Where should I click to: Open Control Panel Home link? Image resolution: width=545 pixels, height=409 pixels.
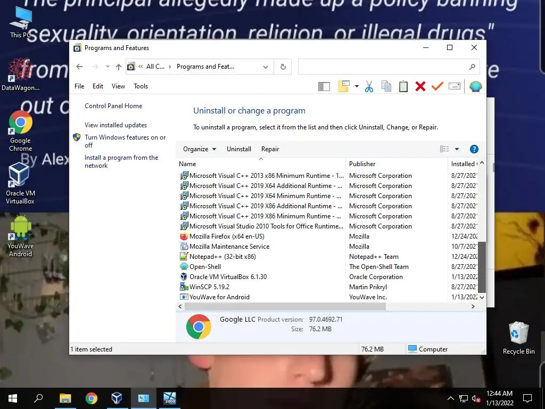coord(113,106)
